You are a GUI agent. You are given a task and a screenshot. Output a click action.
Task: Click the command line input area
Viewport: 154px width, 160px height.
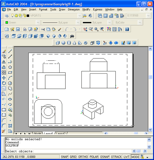tap(77, 151)
